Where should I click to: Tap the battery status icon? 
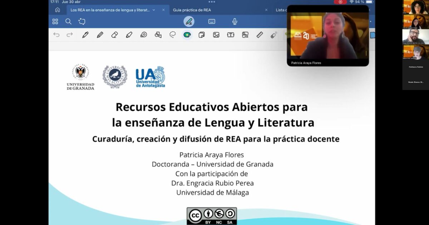tap(369, 2)
